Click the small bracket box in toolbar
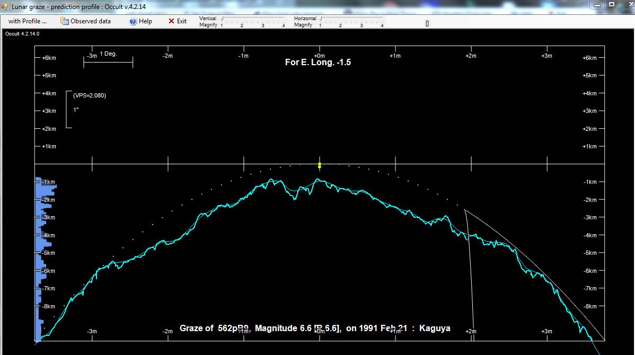Viewport: 635px width, 355px height. click(427, 23)
